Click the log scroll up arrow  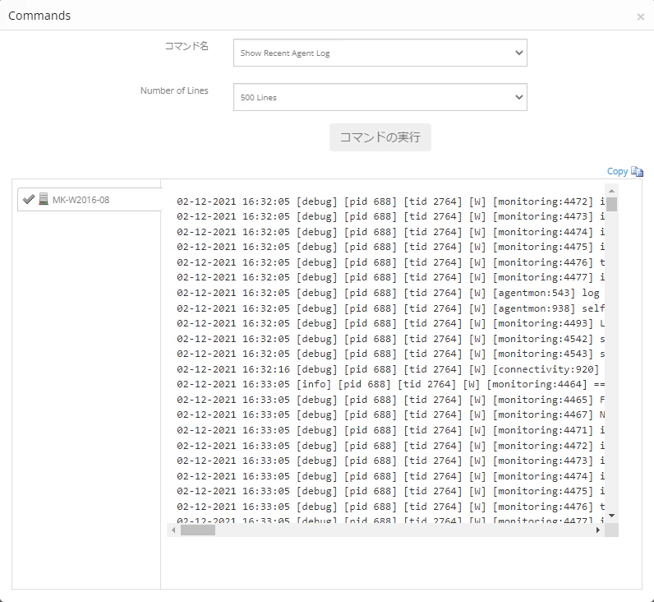[x=611, y=191]
